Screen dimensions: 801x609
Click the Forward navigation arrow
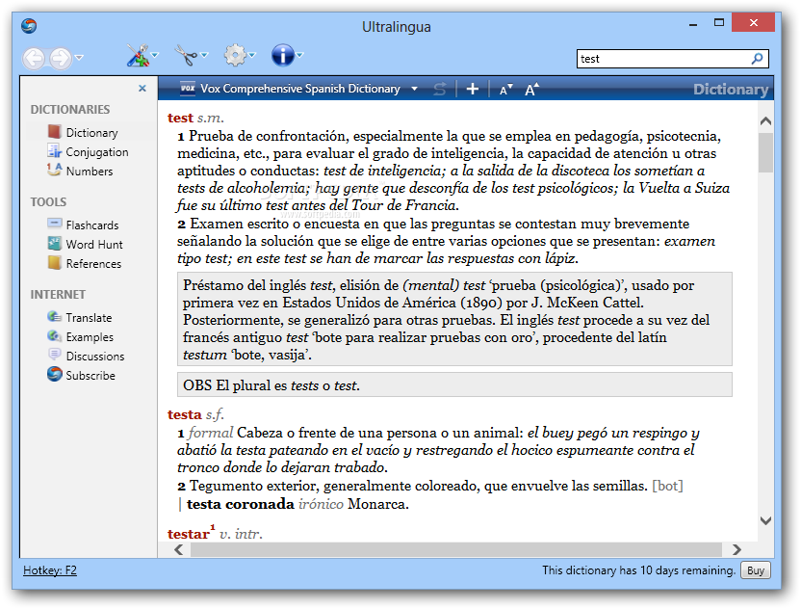[61, 58]
